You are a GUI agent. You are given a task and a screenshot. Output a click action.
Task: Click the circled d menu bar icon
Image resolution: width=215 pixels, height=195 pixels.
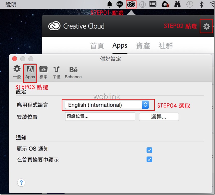(142, 5)
